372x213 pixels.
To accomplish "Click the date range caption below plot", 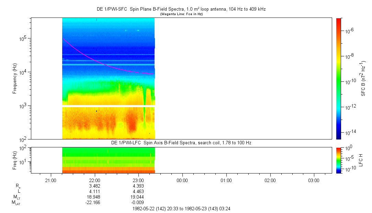I will [x=181, y=209].
